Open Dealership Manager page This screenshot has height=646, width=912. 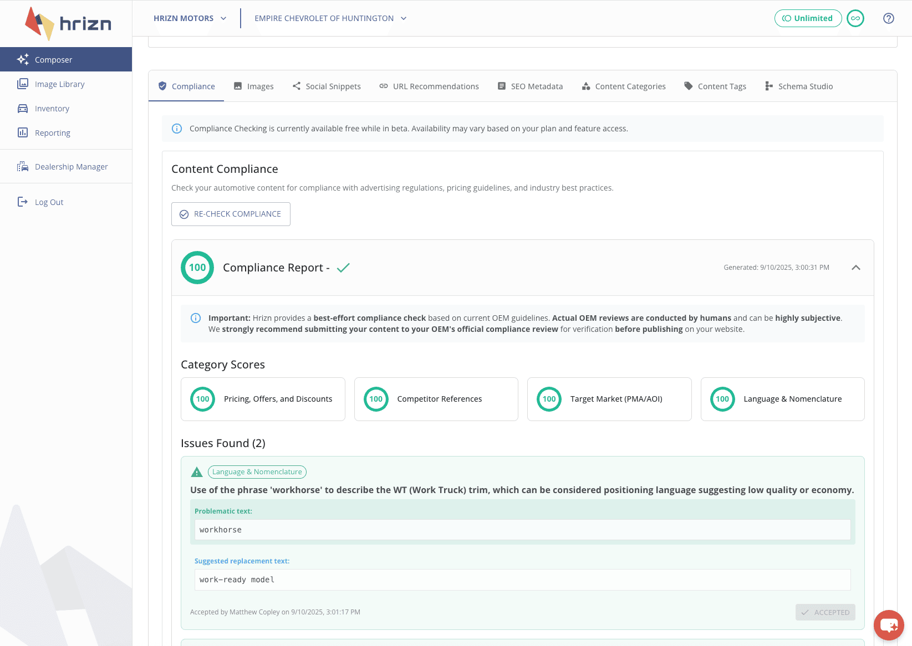(71, 167)
